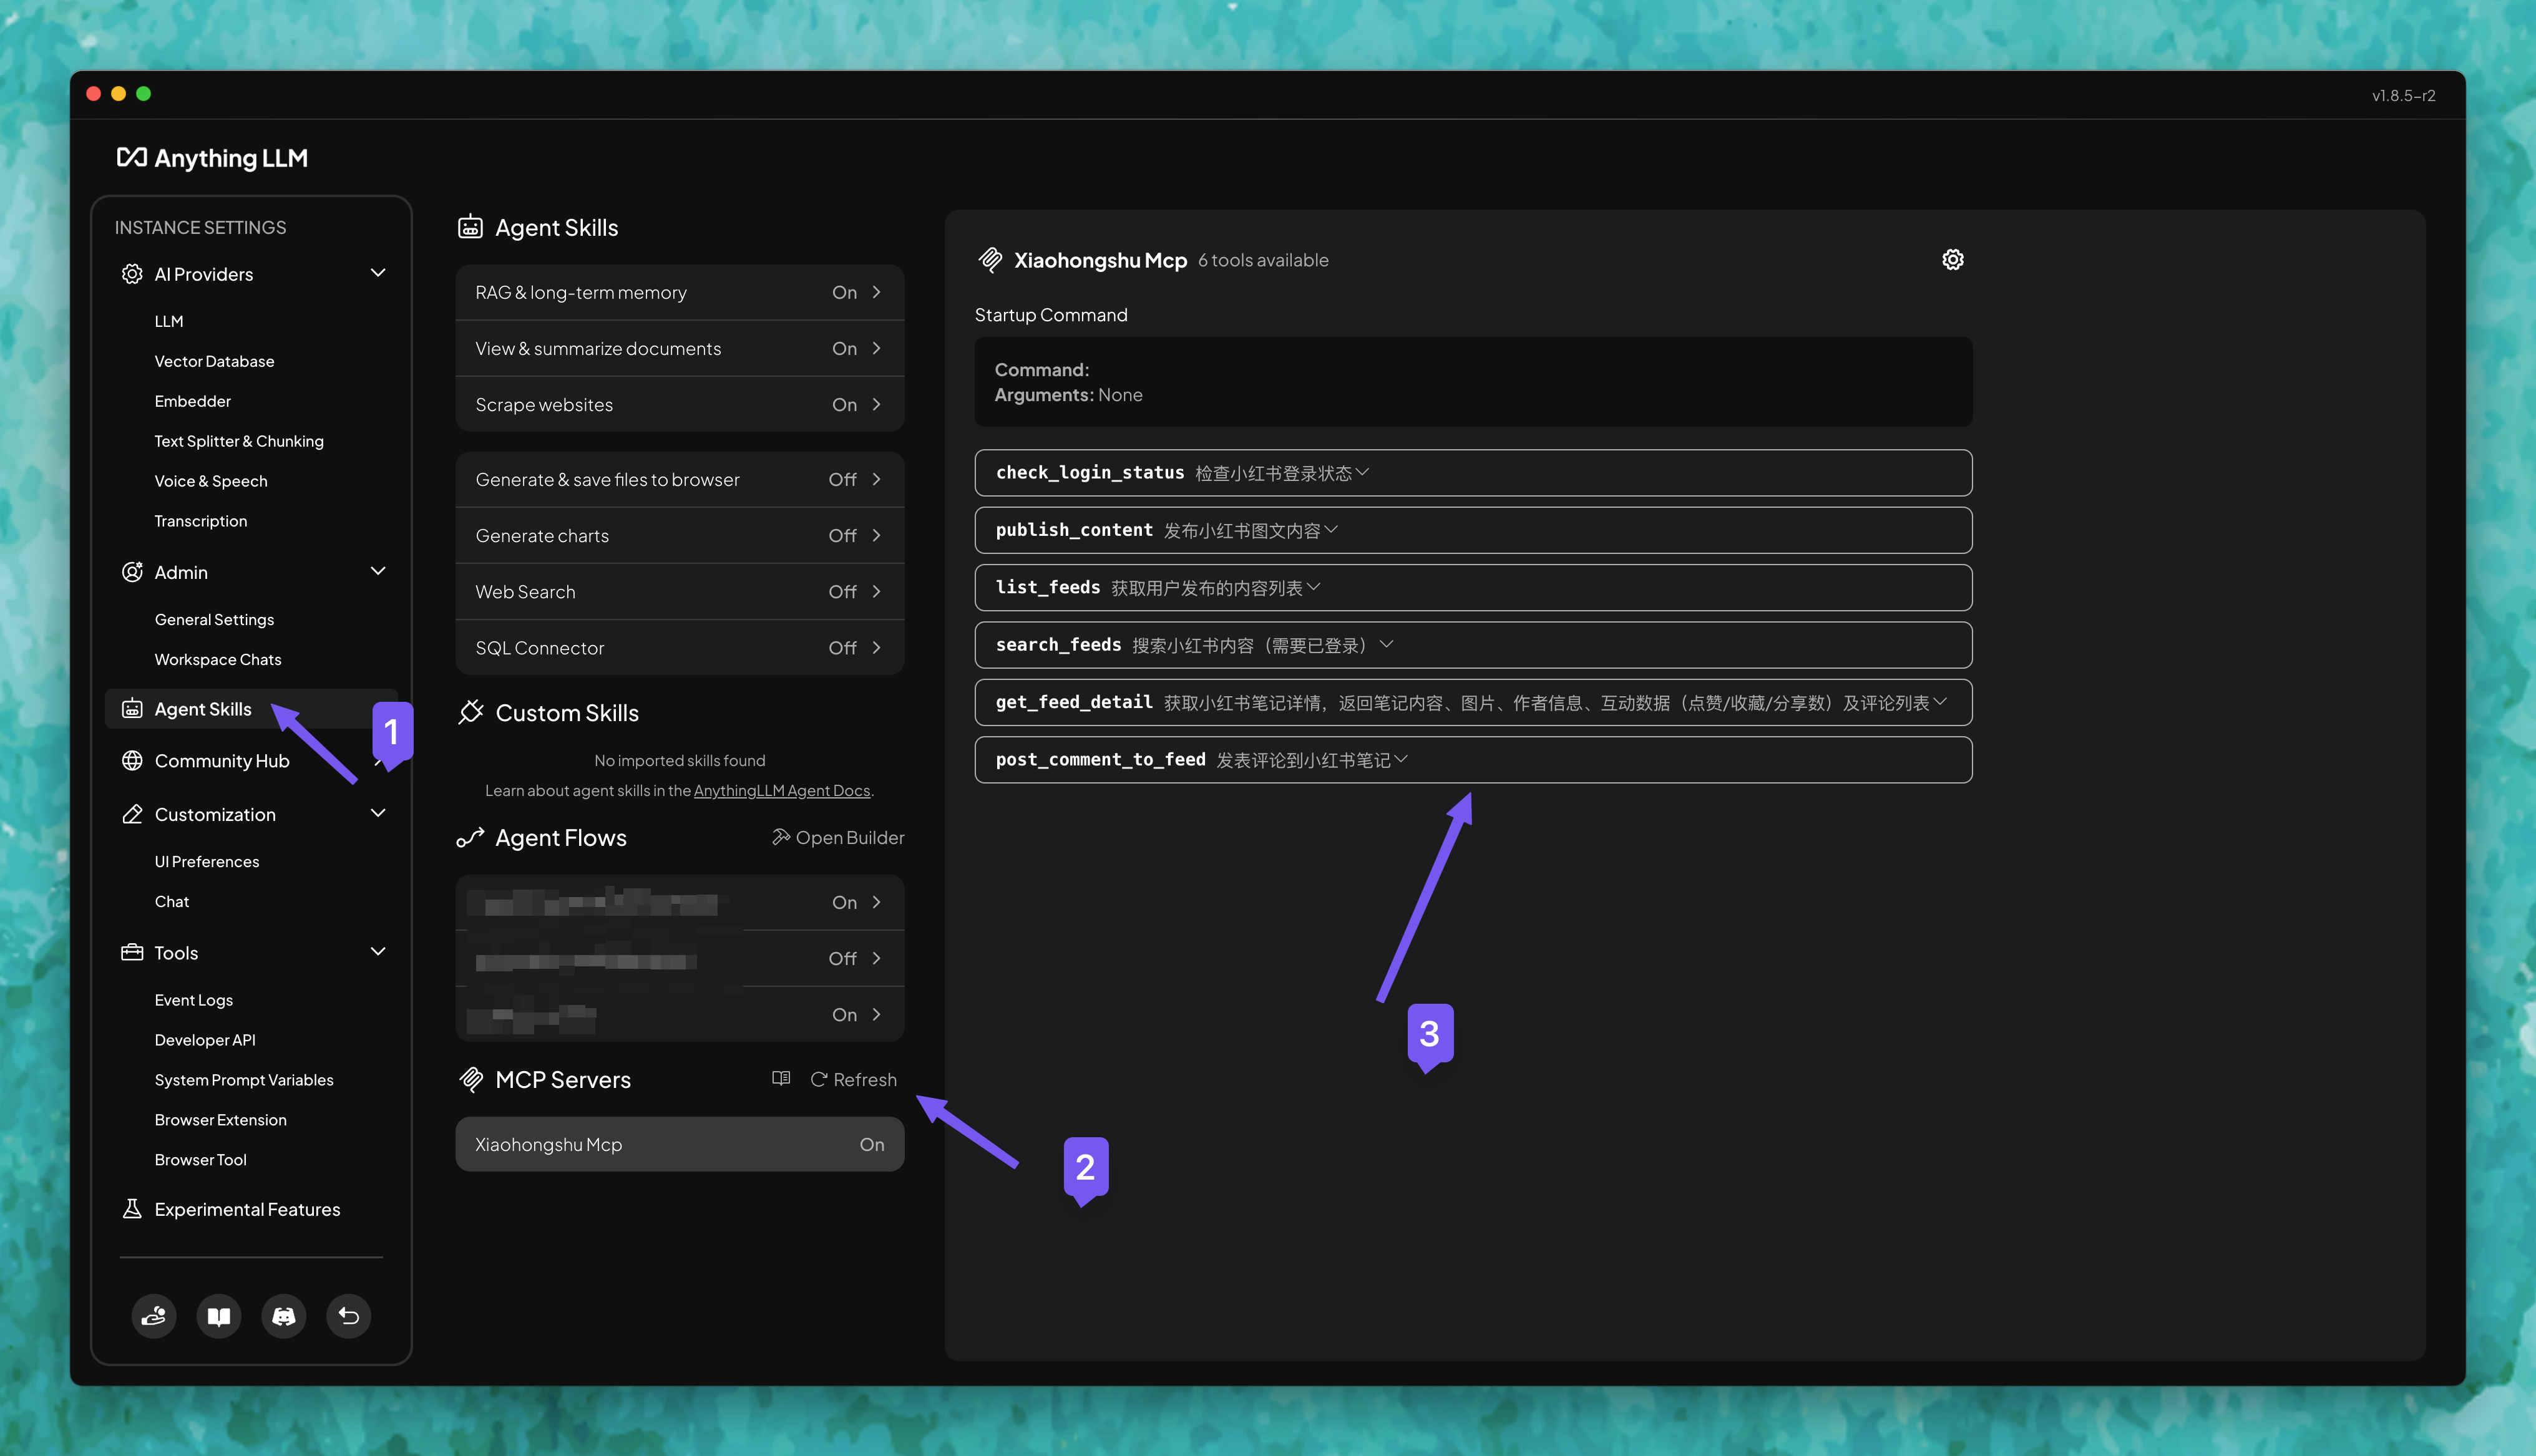This screenshot has width=2536, height=1456.
Task: Click the '6 tools available' text
Action: [x=1263, y=260]
